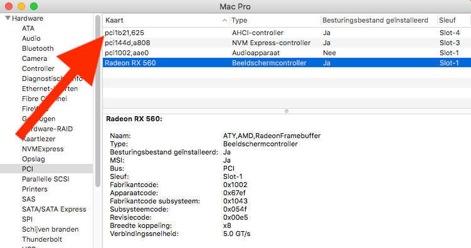Screen dimensions: 471x248
Task: Select SAS in the sidebar
Action: point(29,199)
